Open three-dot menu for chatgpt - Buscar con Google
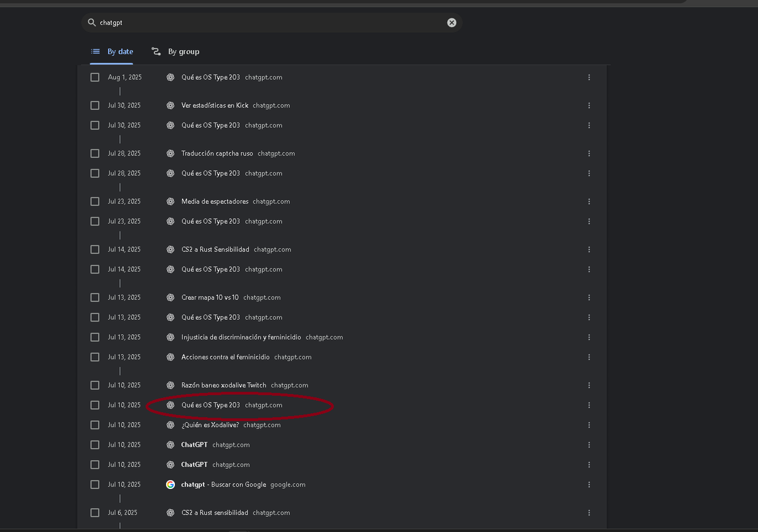This screenshot has width=758, height=532. [x=589, y=485]
